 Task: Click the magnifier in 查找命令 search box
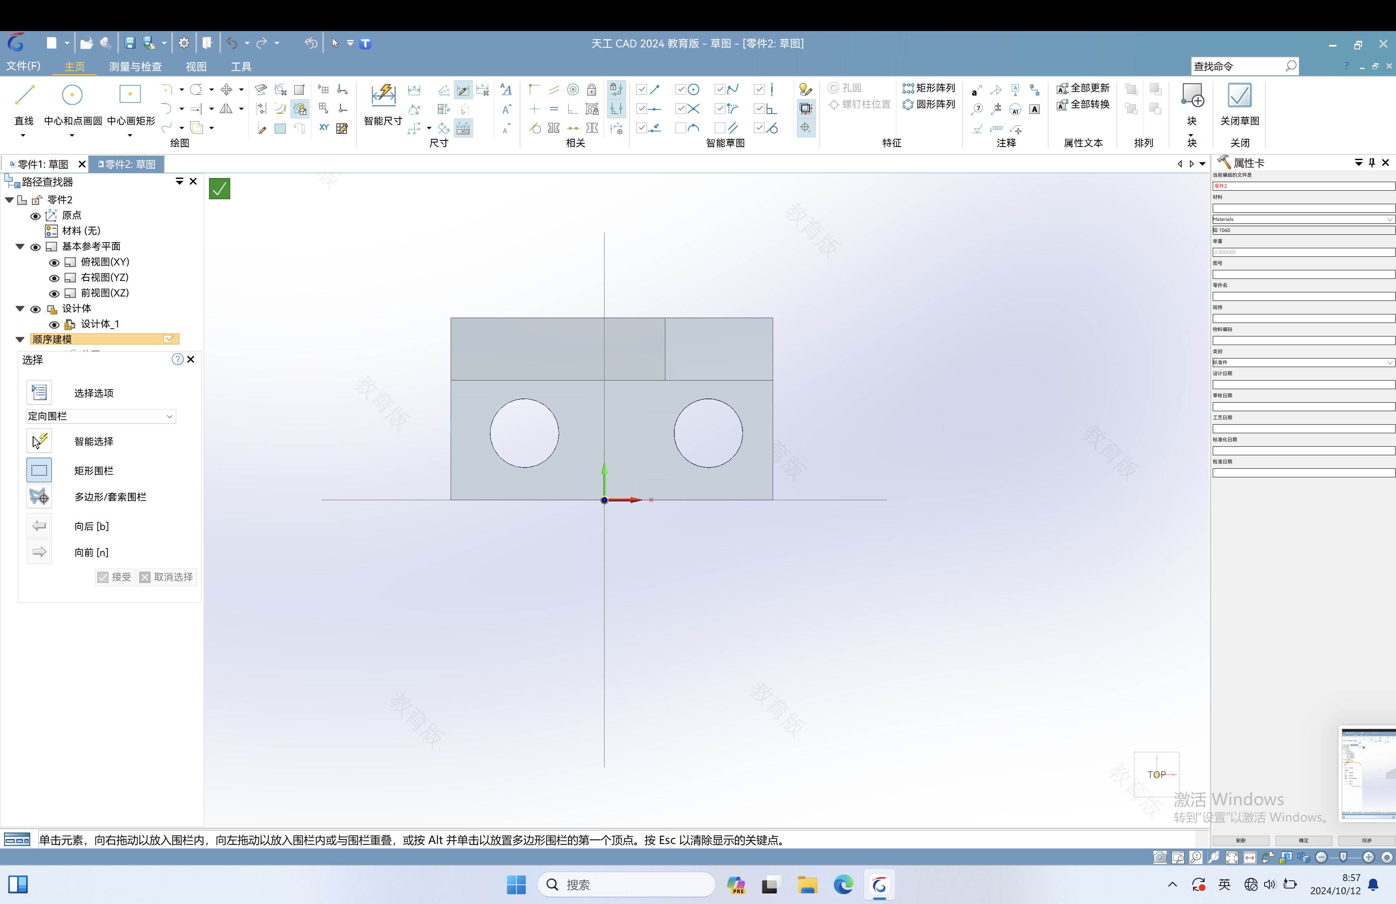tap(1290, 66)
